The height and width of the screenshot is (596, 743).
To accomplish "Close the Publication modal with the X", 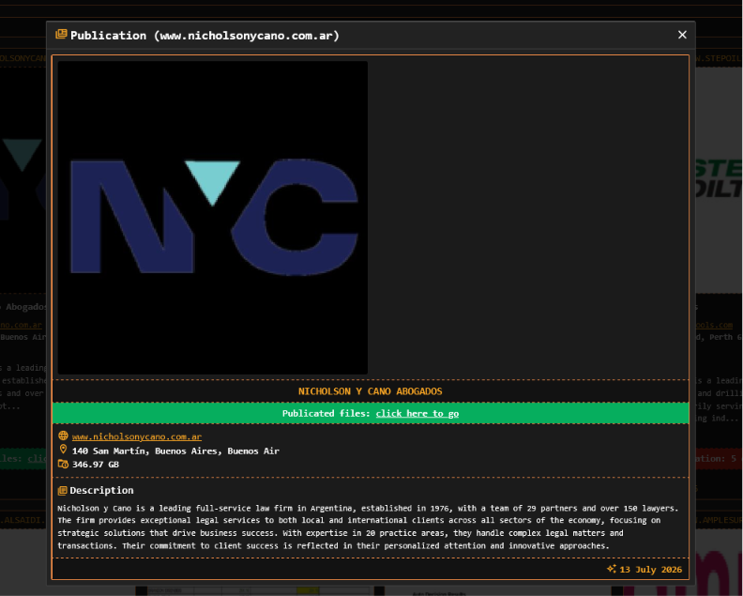I will pos(682,35).
